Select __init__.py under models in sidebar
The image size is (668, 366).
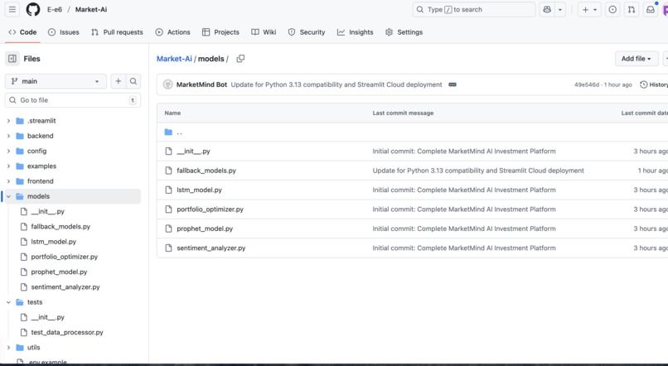tap(48, 211)
